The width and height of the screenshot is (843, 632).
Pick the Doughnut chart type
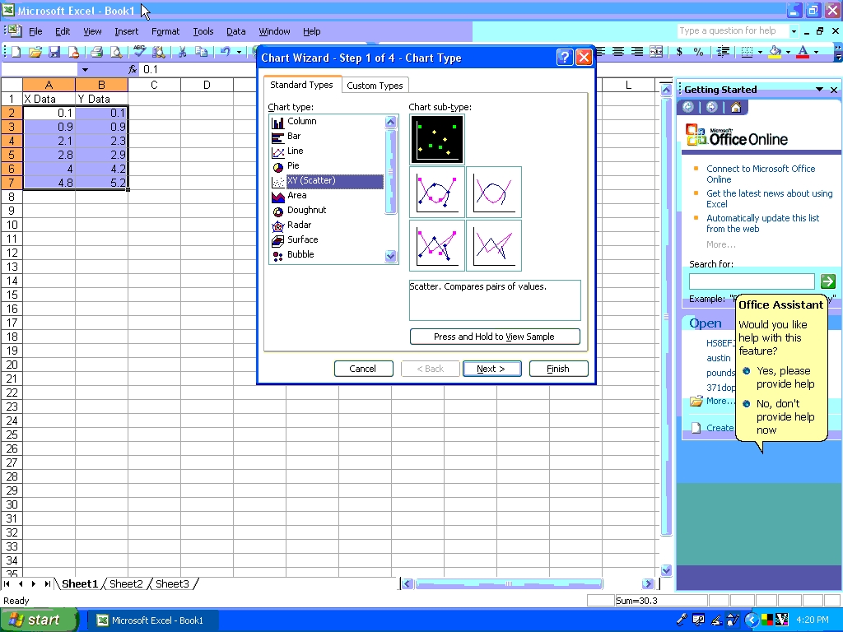pyautogui.click(x=306, y=211)
